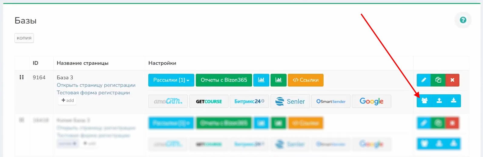Click the orange Ссылки button
483x157 pixels.
305,80
